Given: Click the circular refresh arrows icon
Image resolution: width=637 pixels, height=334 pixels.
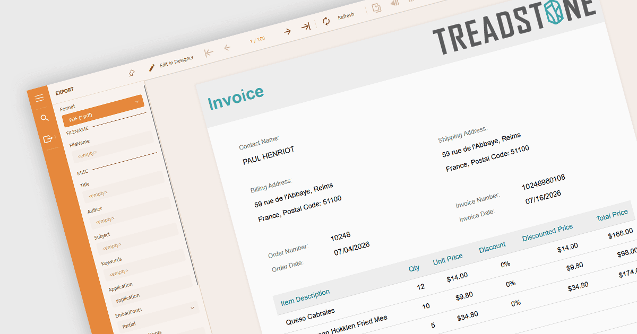Looking at the screenshot, I should click(326, 21).
